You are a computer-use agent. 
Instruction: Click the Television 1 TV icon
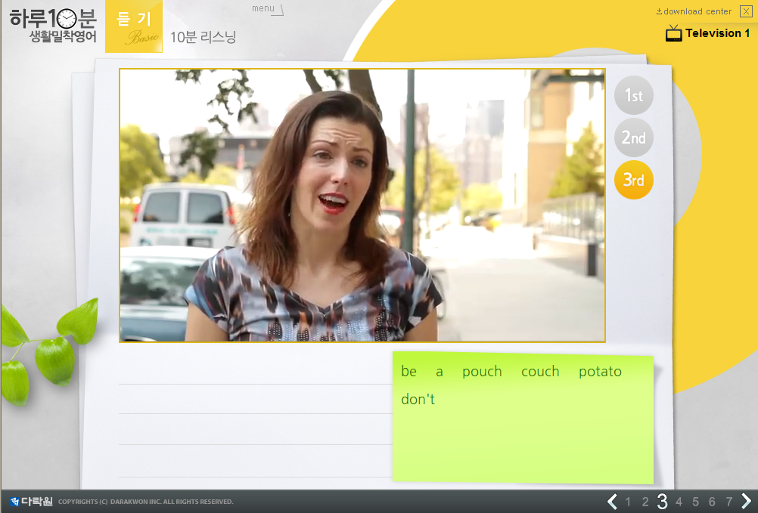pyautogui.click(x=673, y=33)
